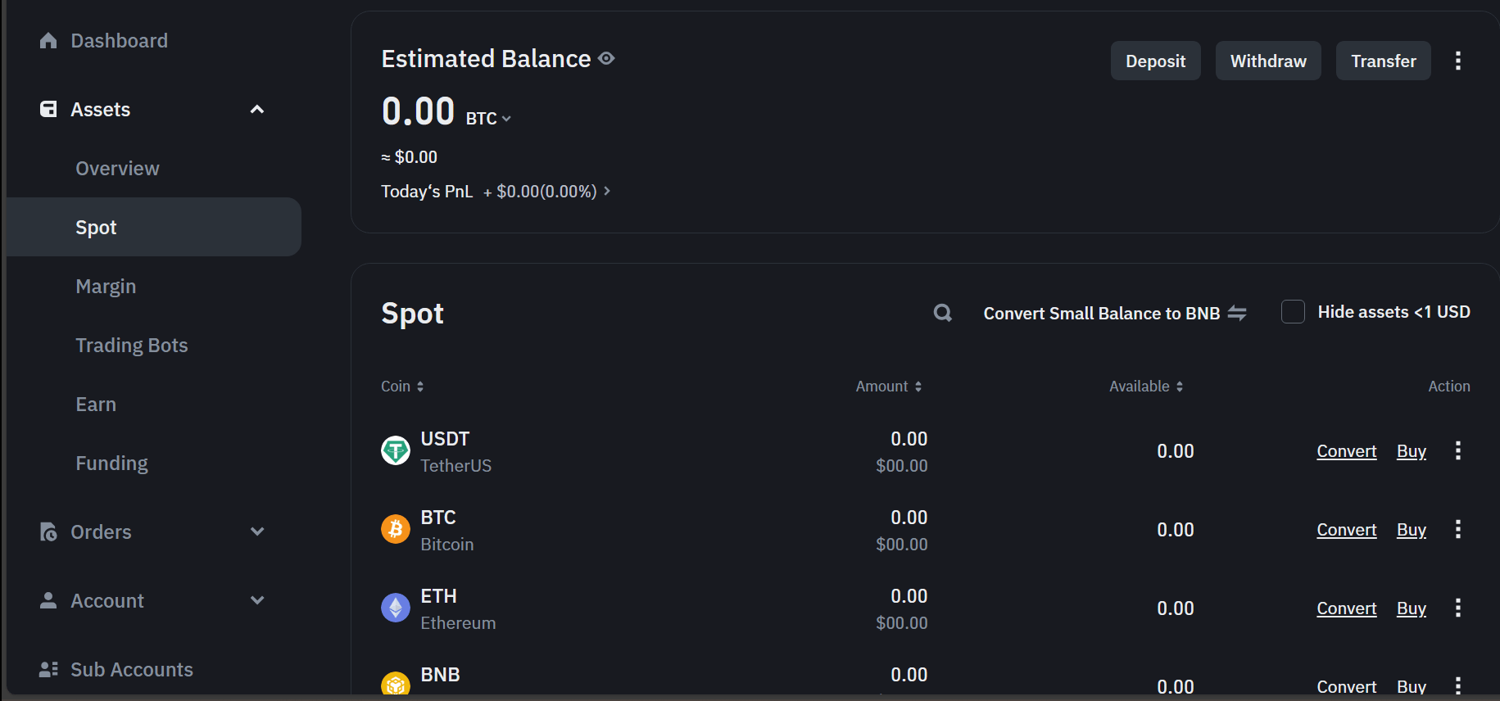
Task: Open the Margin menu item
Action: pos(106,287)
